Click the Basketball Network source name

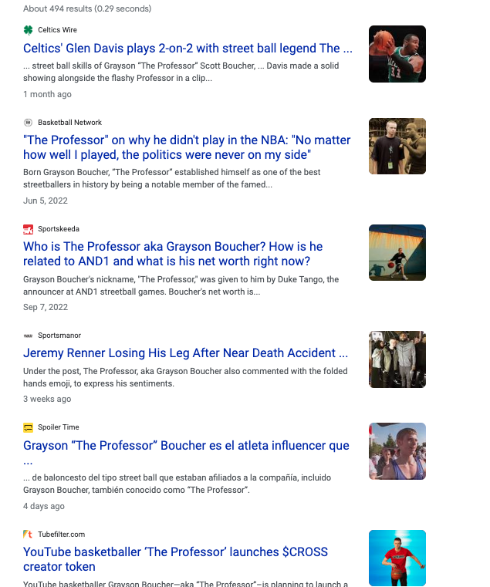coord(69,123)
